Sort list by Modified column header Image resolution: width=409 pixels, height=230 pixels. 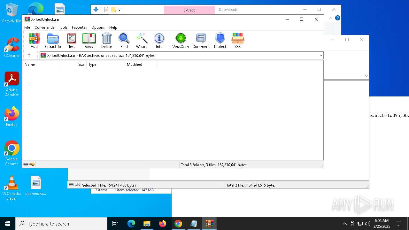coord(141,65)
